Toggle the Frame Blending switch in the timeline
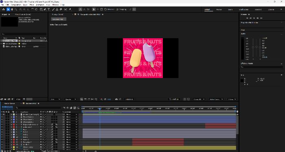The height and width of the screenshot is (152, 285). click(x=71, y=108)
